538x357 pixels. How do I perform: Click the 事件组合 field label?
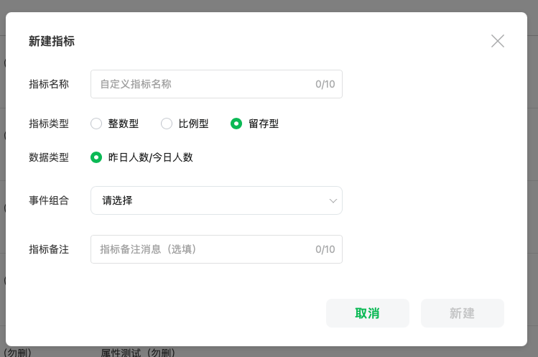click(x=49, y=200)
